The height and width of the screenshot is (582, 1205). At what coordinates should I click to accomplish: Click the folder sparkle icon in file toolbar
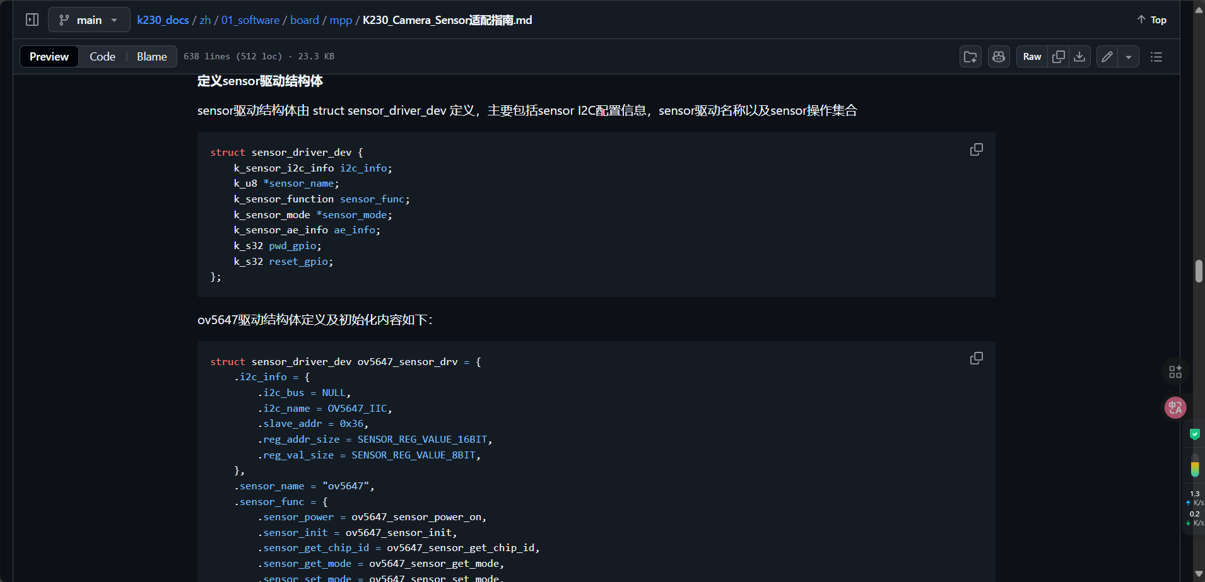tap(970, 57)
